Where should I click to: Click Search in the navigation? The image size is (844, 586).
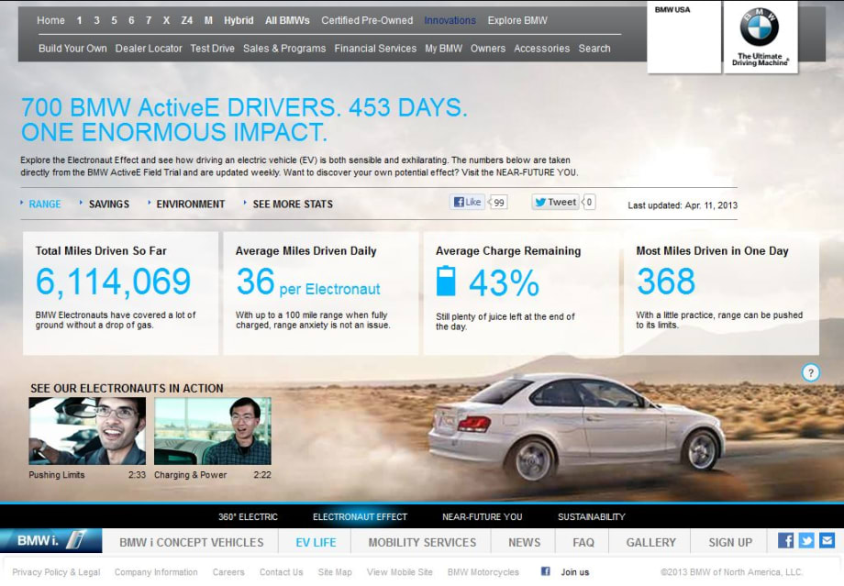point(594,49)
